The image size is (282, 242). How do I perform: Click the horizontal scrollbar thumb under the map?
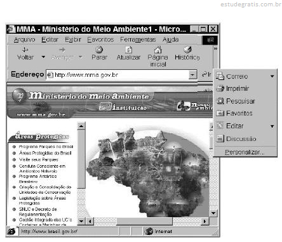144,222
